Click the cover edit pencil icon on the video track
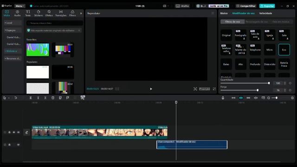Screen dimensions: 297x167 click(27, 132)
